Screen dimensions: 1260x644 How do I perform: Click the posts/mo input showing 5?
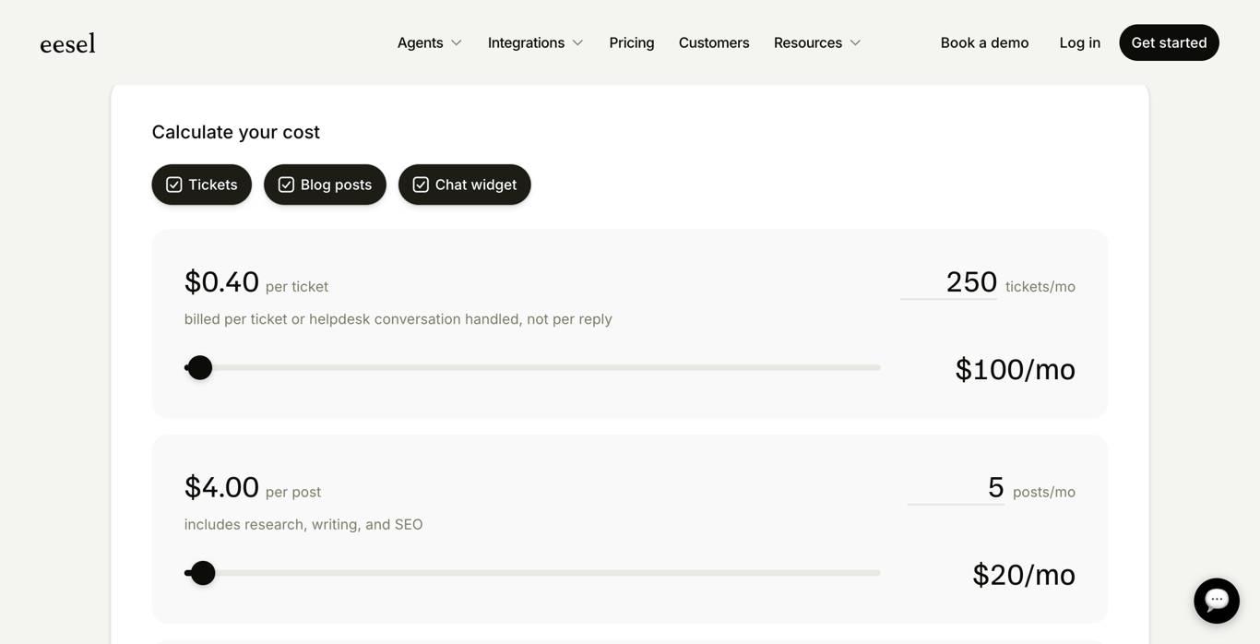point(956,488)
